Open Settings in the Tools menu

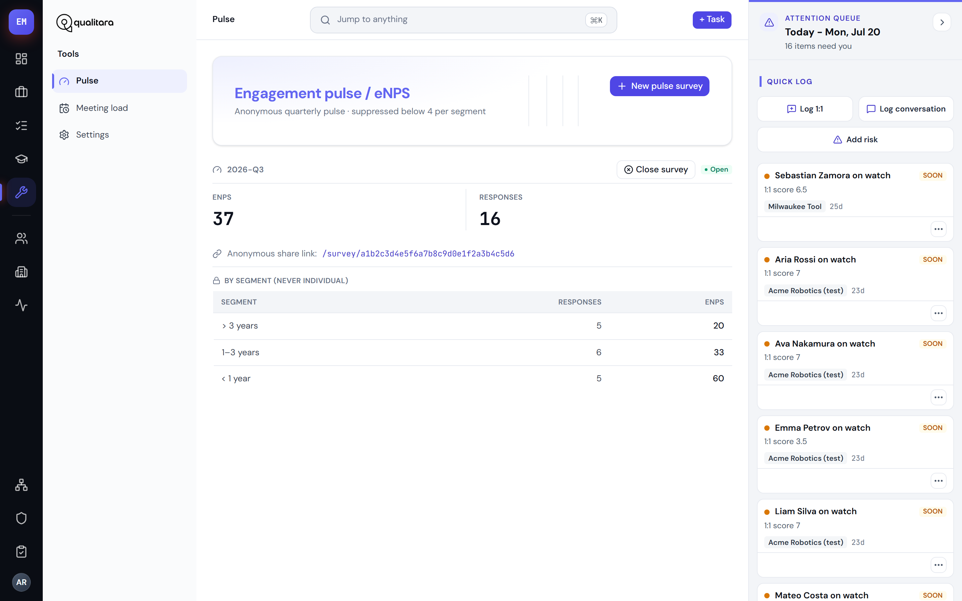[120, 135]
